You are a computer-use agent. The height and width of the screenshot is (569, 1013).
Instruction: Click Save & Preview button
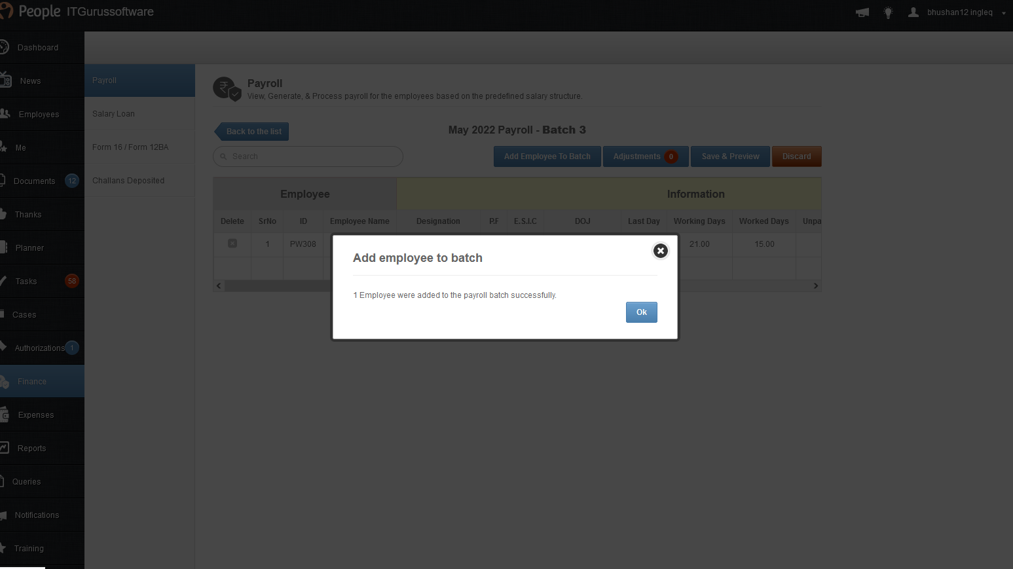pyautogui.click(x=731, y=156)
